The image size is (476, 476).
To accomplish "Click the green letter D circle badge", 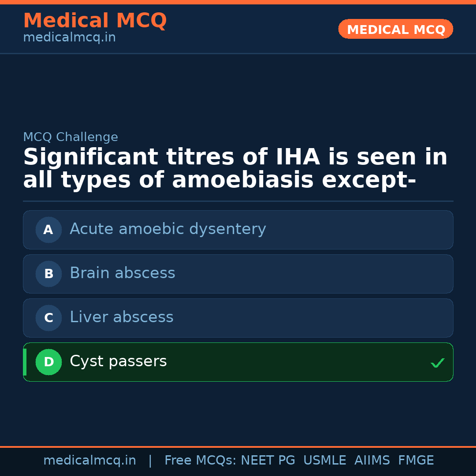I will [x=48, y=362].
